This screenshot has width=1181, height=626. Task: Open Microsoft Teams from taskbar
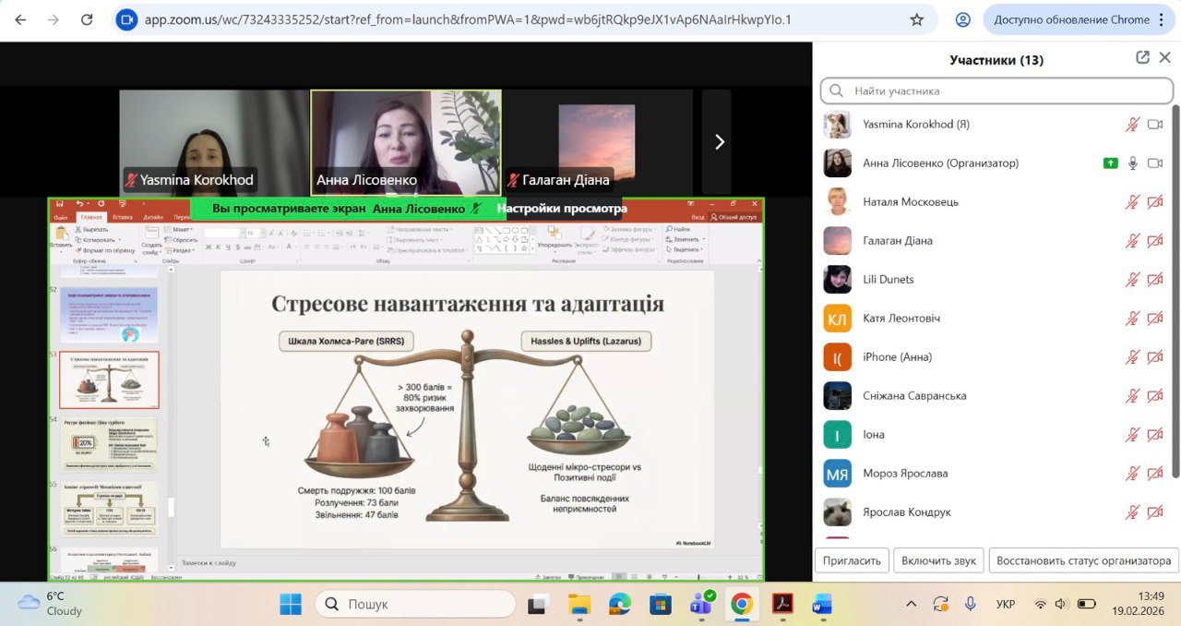click(x=700, y=605)
